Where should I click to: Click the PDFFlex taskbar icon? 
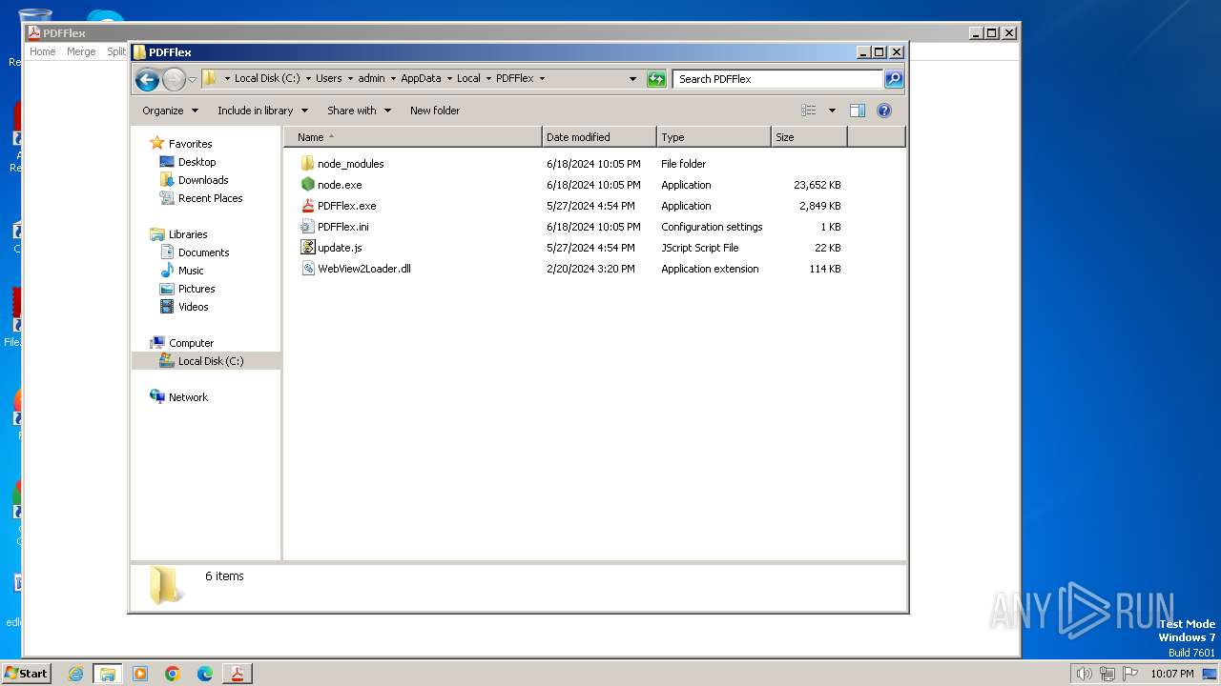point(237,674)
